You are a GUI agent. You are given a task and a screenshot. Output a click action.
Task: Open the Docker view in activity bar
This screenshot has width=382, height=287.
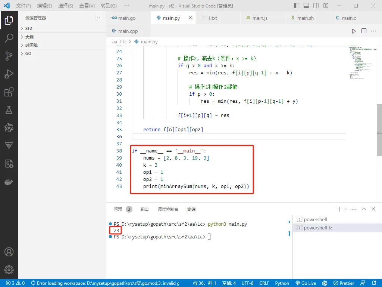click(x=9, y=182)
